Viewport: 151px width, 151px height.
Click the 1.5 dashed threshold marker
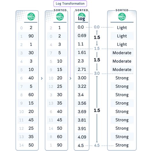click(97, 48)
